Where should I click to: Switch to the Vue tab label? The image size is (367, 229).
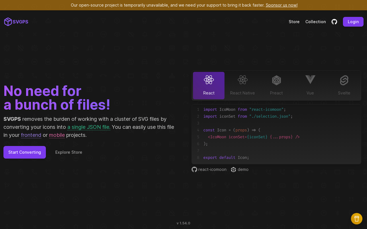(310, 93)
